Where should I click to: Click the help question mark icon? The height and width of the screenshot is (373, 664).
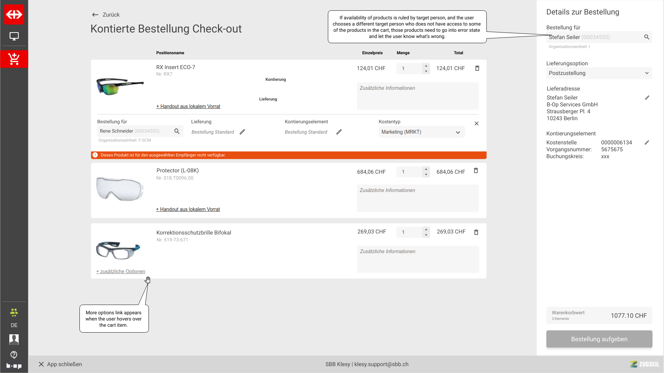pos(14,355)
